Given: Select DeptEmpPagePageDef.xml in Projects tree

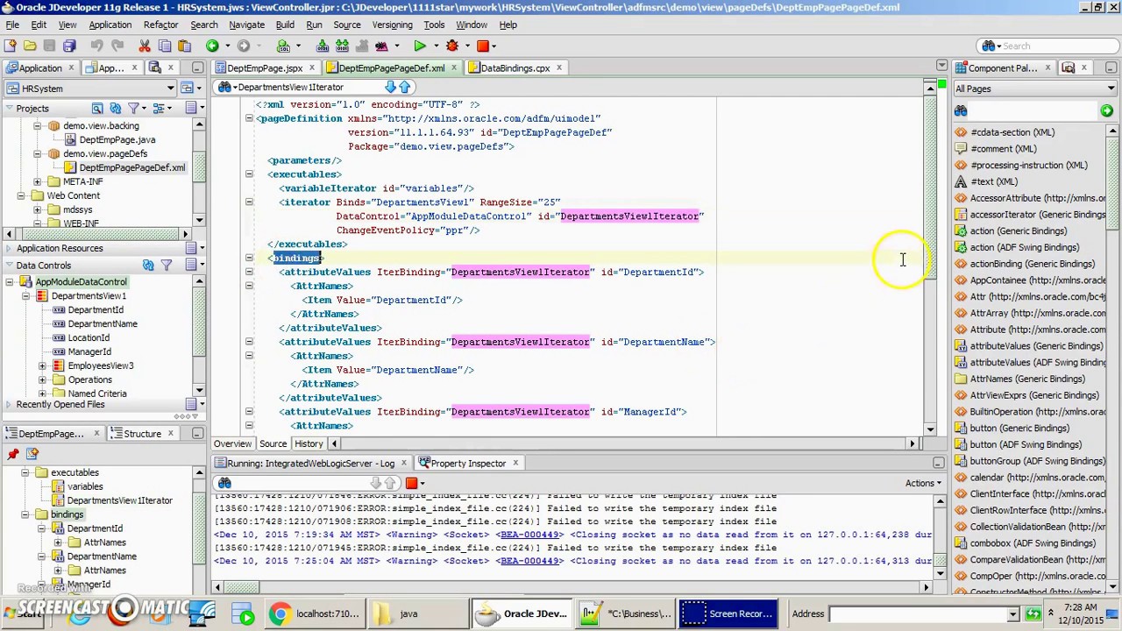Looking at the screenshot, I should tap(131, 168).
